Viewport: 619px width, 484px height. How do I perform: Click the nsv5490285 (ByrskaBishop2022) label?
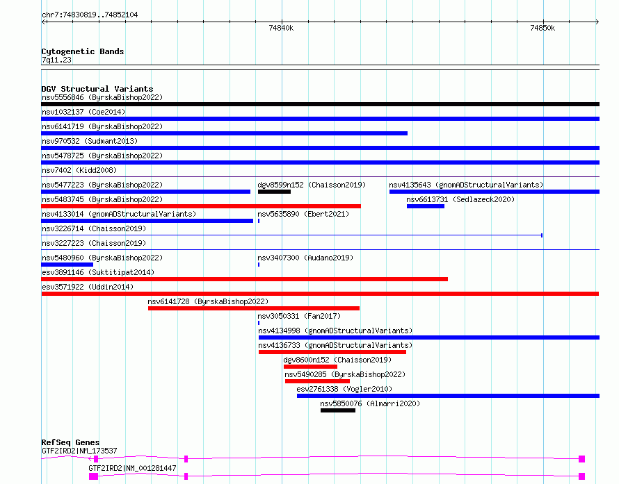[x=345, y=374]
